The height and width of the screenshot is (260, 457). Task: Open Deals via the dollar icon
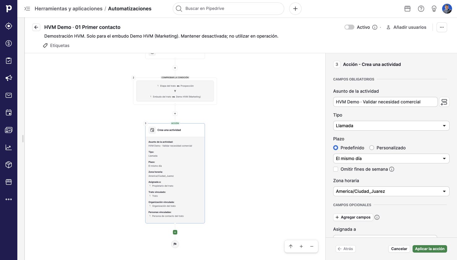click(9, 43)
